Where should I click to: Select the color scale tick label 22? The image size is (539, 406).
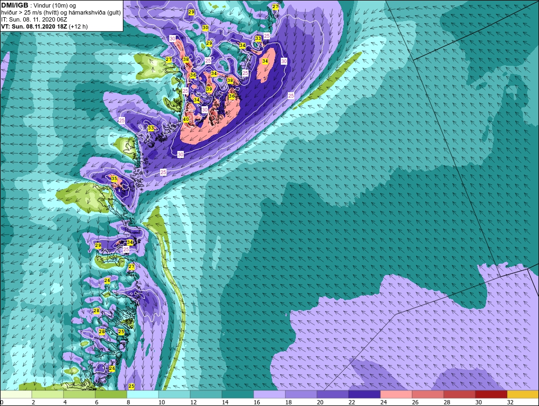351,402
